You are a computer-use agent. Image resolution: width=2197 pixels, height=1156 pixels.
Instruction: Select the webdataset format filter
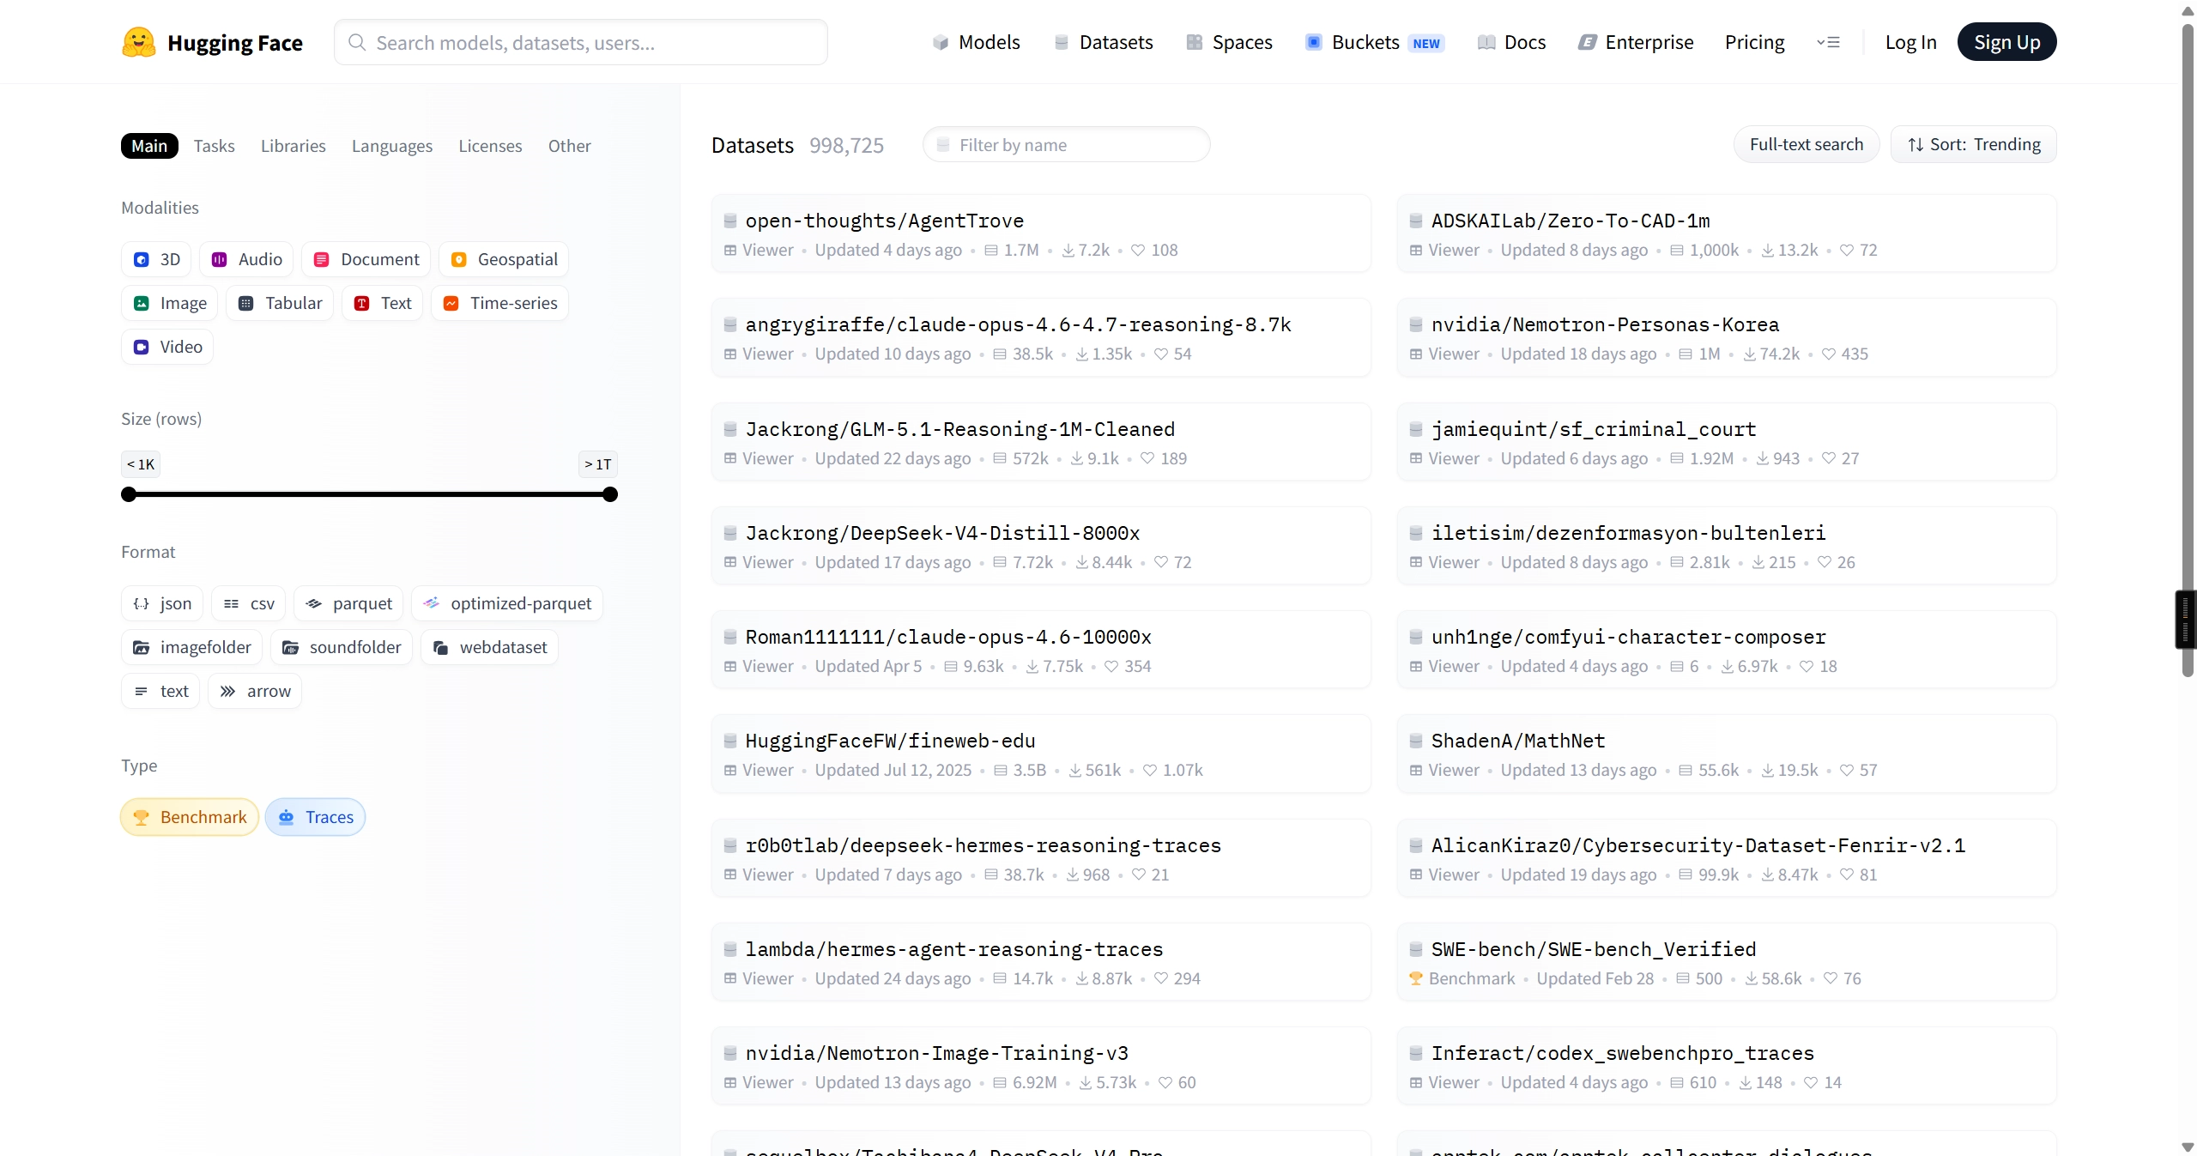click(x=489, y=647)
